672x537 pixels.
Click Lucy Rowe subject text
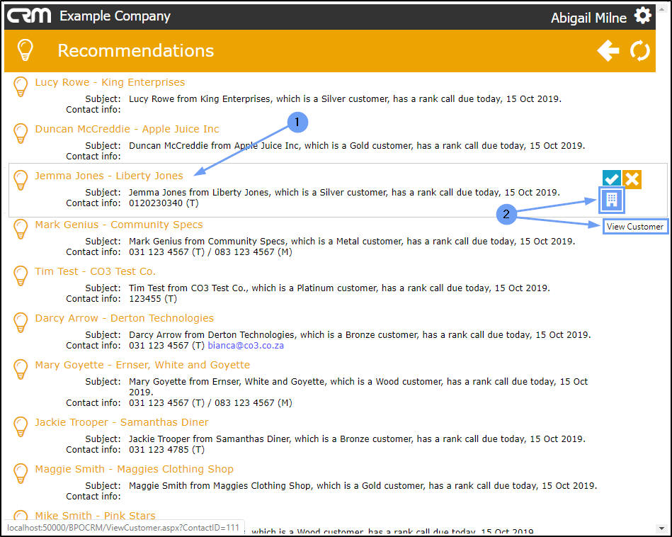[345, 98]
